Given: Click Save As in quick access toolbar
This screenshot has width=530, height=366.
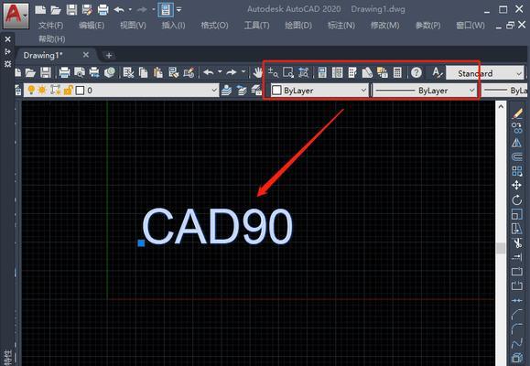Looking at the screenshot, I should 87,10.
